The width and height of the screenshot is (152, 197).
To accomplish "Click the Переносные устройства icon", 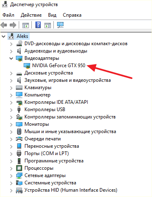I will pos(19,146).
